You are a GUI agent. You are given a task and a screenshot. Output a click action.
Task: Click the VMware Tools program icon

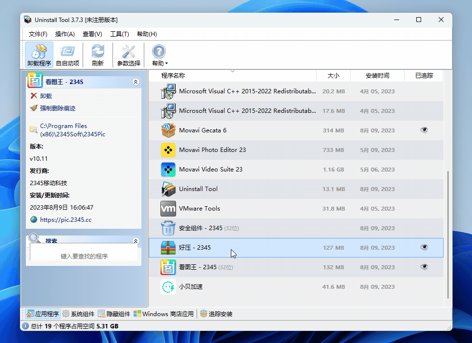pyautogui.click(x=168, y=208)
